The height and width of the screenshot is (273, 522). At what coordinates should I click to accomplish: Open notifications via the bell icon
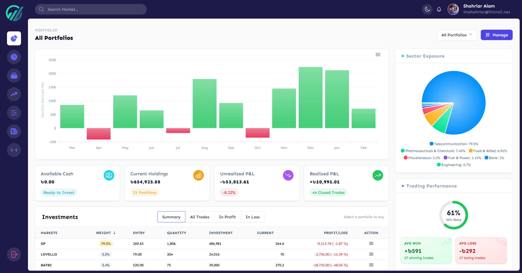439,9
